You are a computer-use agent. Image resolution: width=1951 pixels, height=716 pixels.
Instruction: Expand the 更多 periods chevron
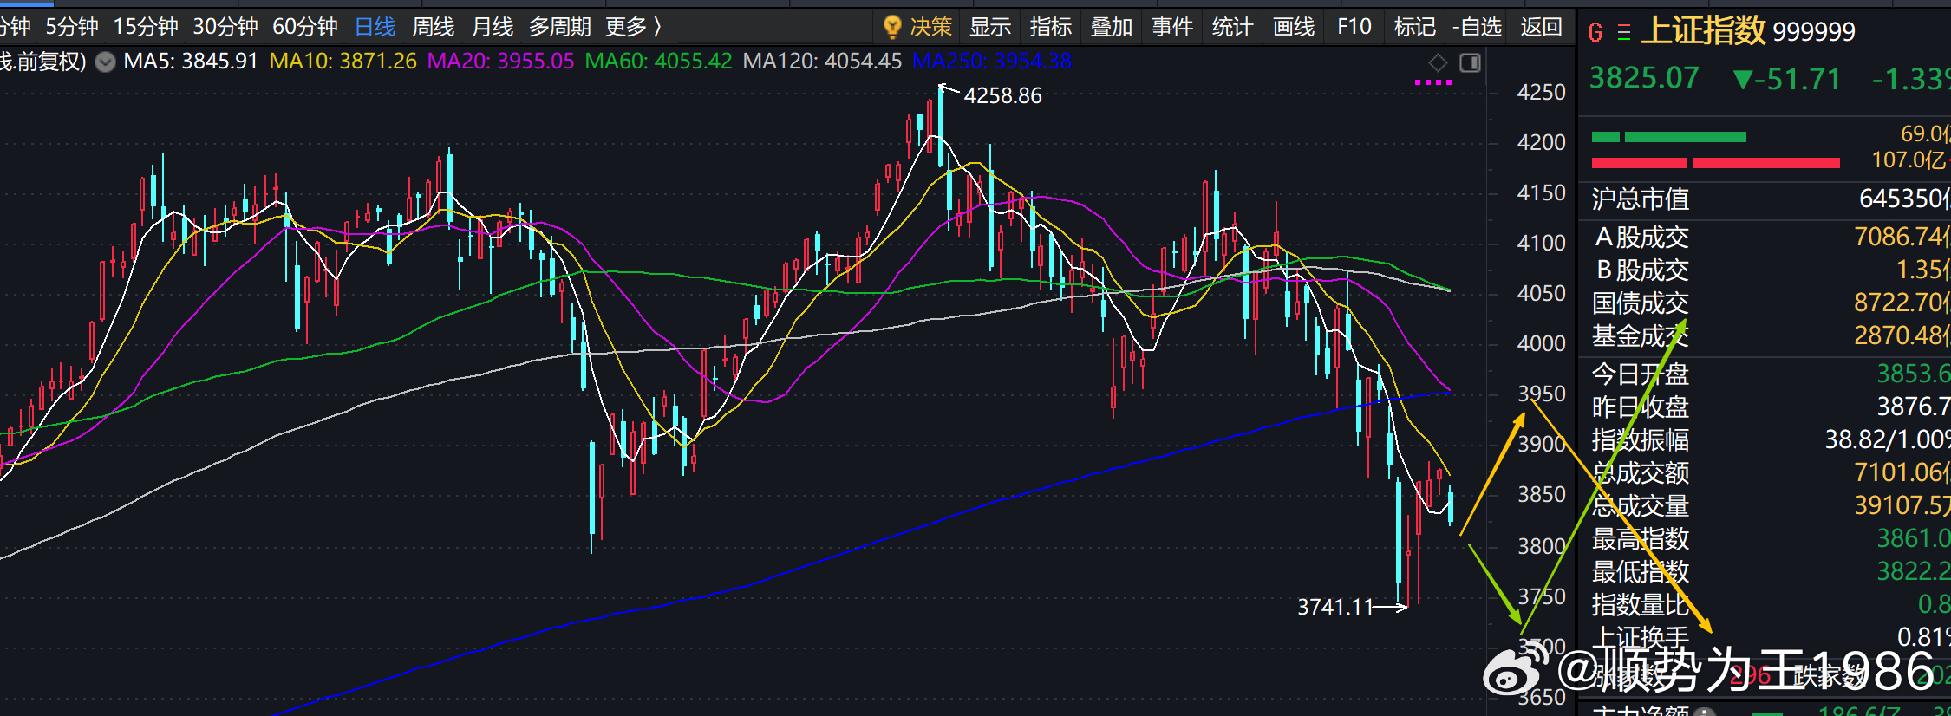pyautogui.click(x=657, y=27)
